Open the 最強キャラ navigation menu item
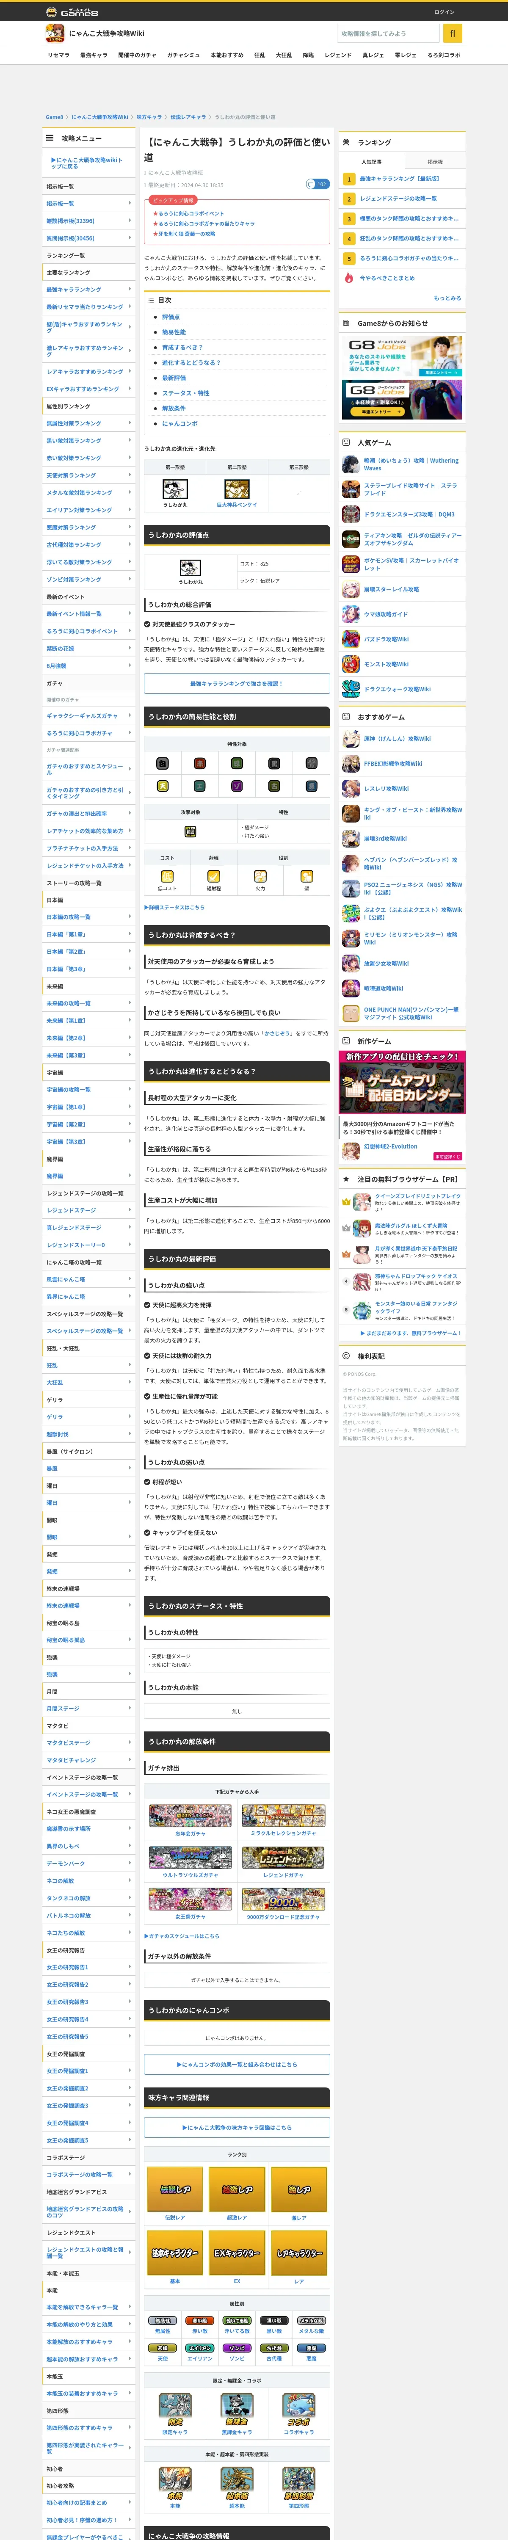The height and width of the screenshot is (2540, 508). (x=94, y=55)
